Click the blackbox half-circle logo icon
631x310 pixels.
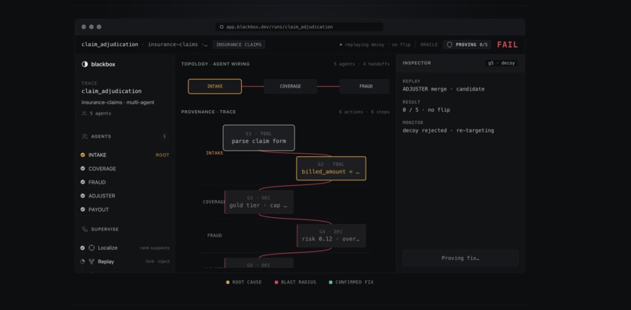pyautogui.click(x=85, y=64)
